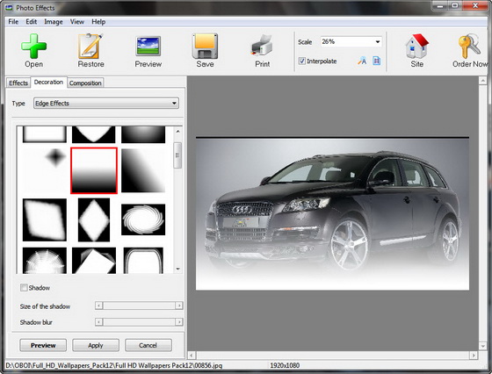Open the Site house icon
Image resolution: width=492 pixels, height=374 pixels.
tap(416, 46)
